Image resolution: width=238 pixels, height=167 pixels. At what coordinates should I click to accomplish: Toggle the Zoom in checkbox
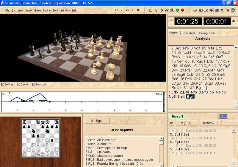tap(18, 84)
